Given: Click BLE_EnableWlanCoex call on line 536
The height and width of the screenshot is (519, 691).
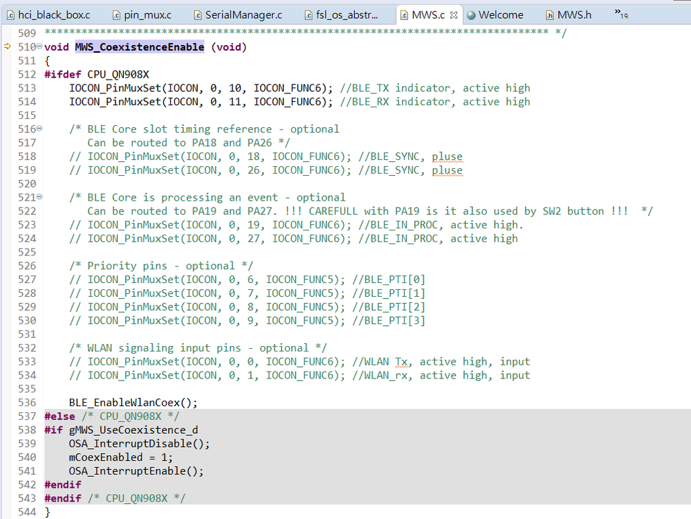Looking at the screenshot, I should click(133, 402).
